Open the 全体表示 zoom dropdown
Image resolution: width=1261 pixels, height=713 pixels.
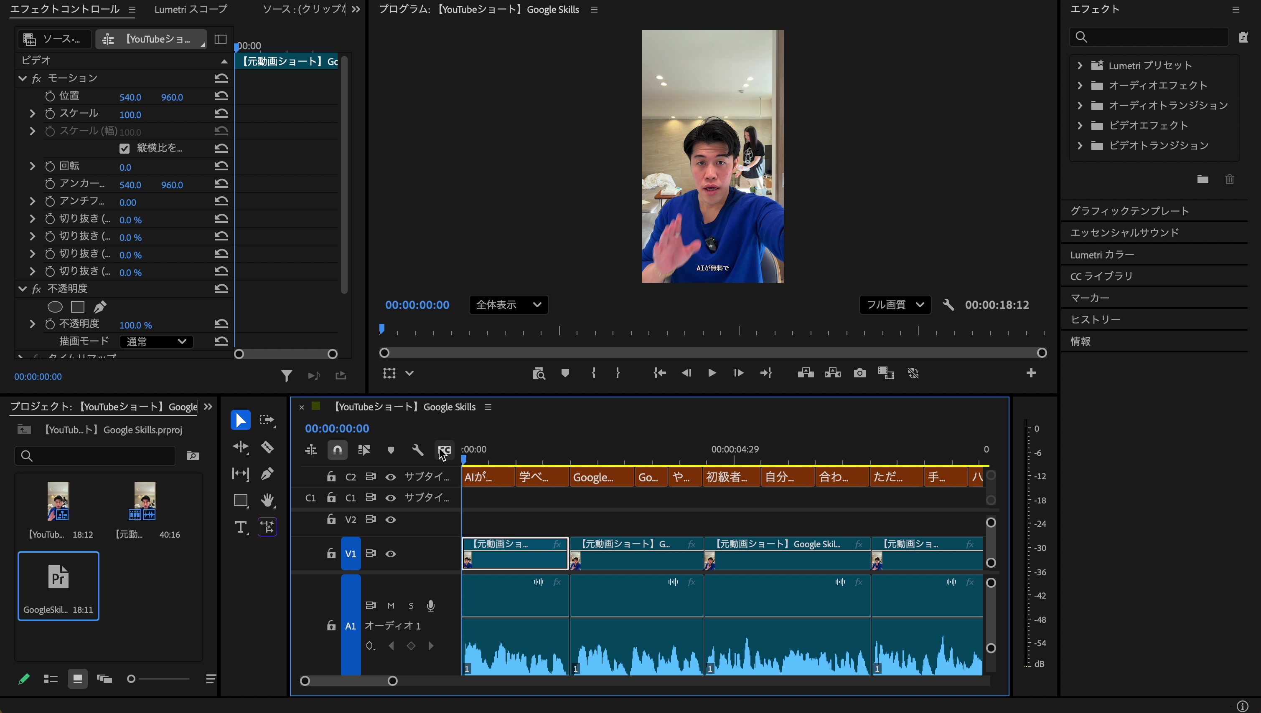508,305
